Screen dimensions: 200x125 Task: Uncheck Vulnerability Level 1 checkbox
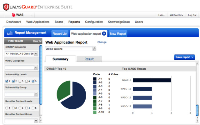(7, 81)
